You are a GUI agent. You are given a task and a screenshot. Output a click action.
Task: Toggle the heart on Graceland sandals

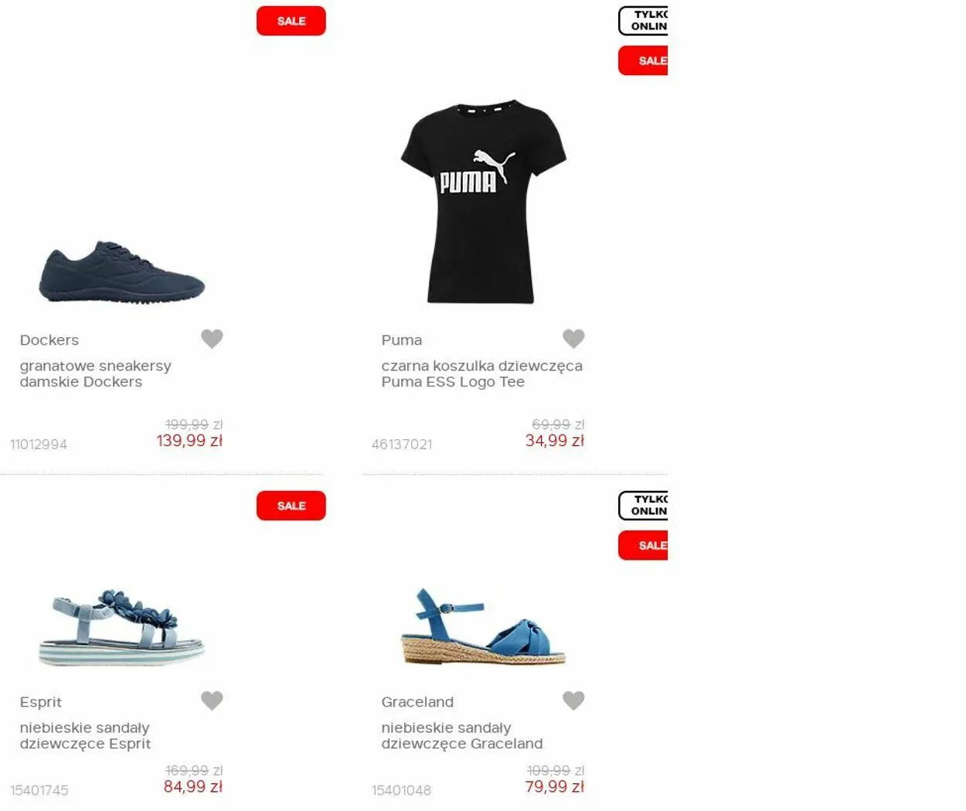click(573, 700)
